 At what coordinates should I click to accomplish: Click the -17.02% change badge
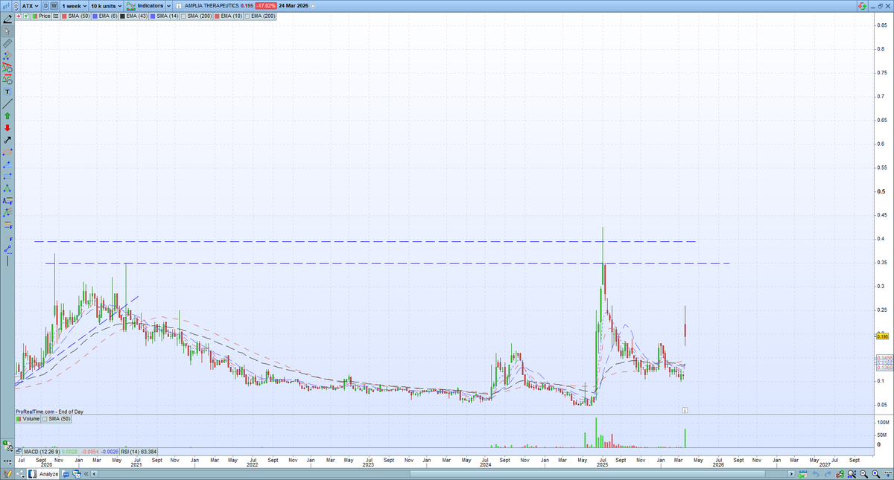click(266, 6)
